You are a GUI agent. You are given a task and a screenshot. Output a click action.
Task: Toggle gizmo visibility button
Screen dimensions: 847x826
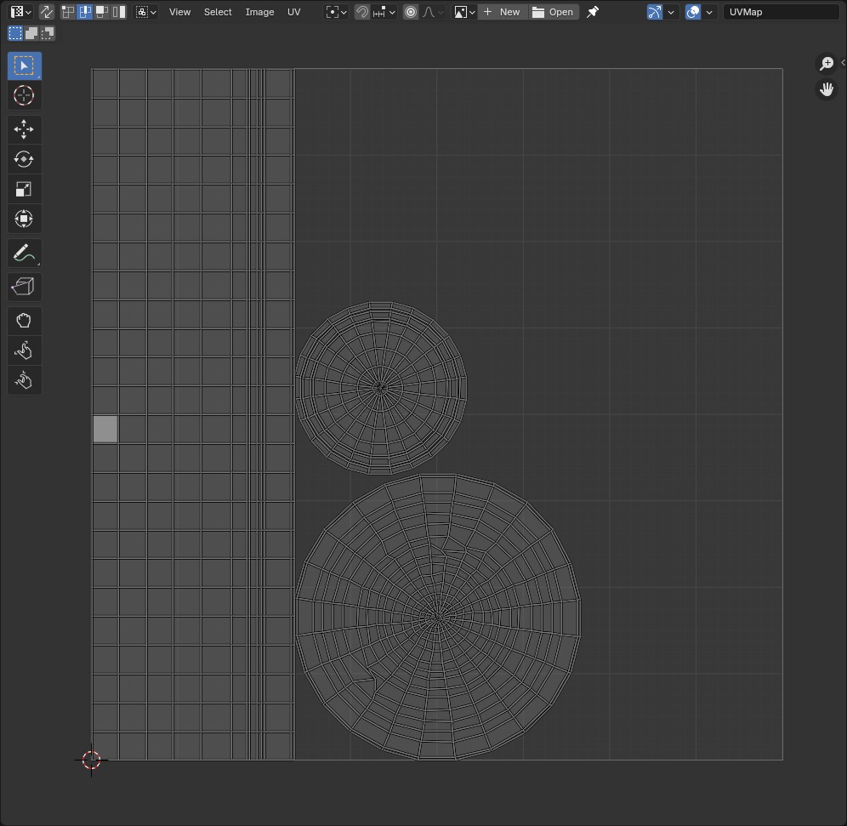pos(654,12)
